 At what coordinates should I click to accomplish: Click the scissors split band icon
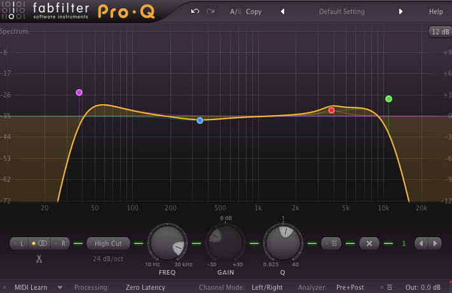tap(39, 259)
